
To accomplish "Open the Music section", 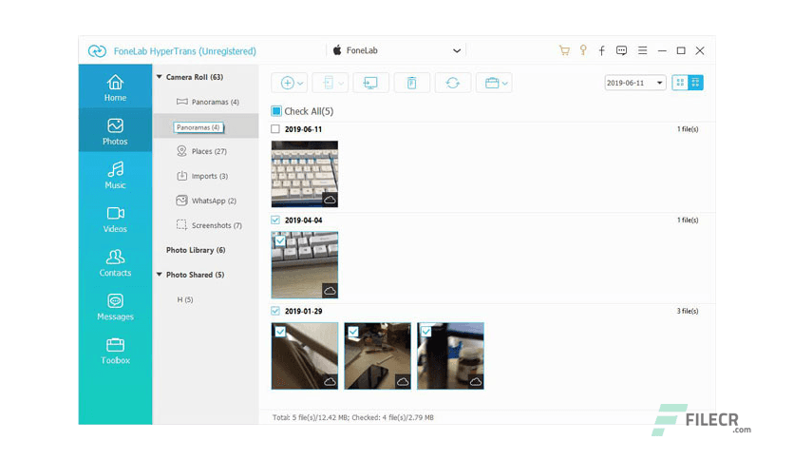I will click(115, 175).
